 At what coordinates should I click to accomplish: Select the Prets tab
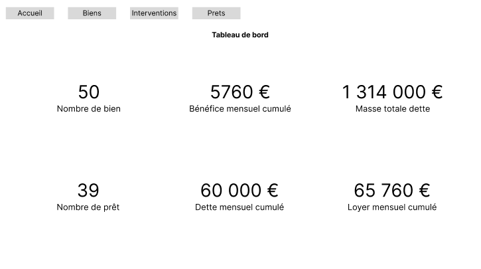216,13
